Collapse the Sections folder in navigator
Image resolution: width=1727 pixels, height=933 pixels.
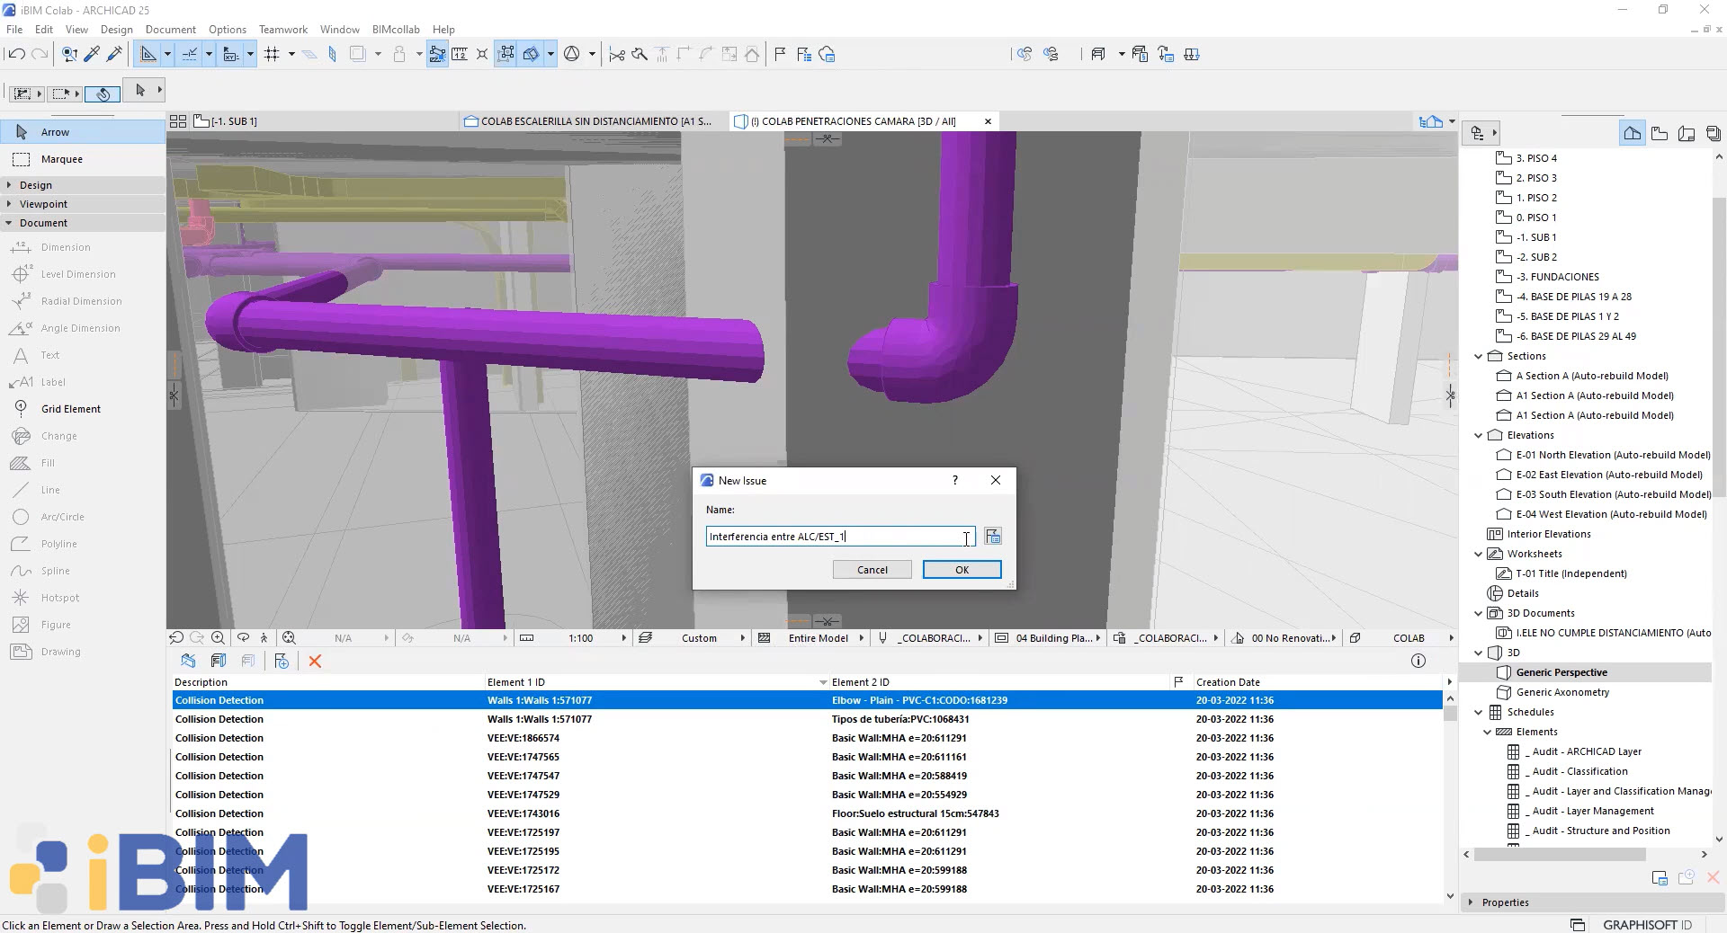coord(1479,357)
